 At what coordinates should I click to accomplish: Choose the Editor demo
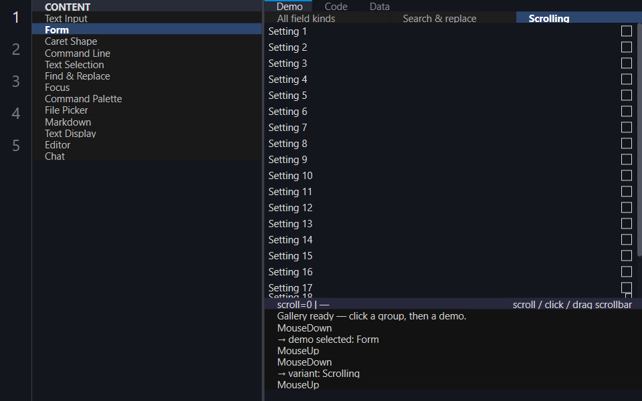click(146, 145)
